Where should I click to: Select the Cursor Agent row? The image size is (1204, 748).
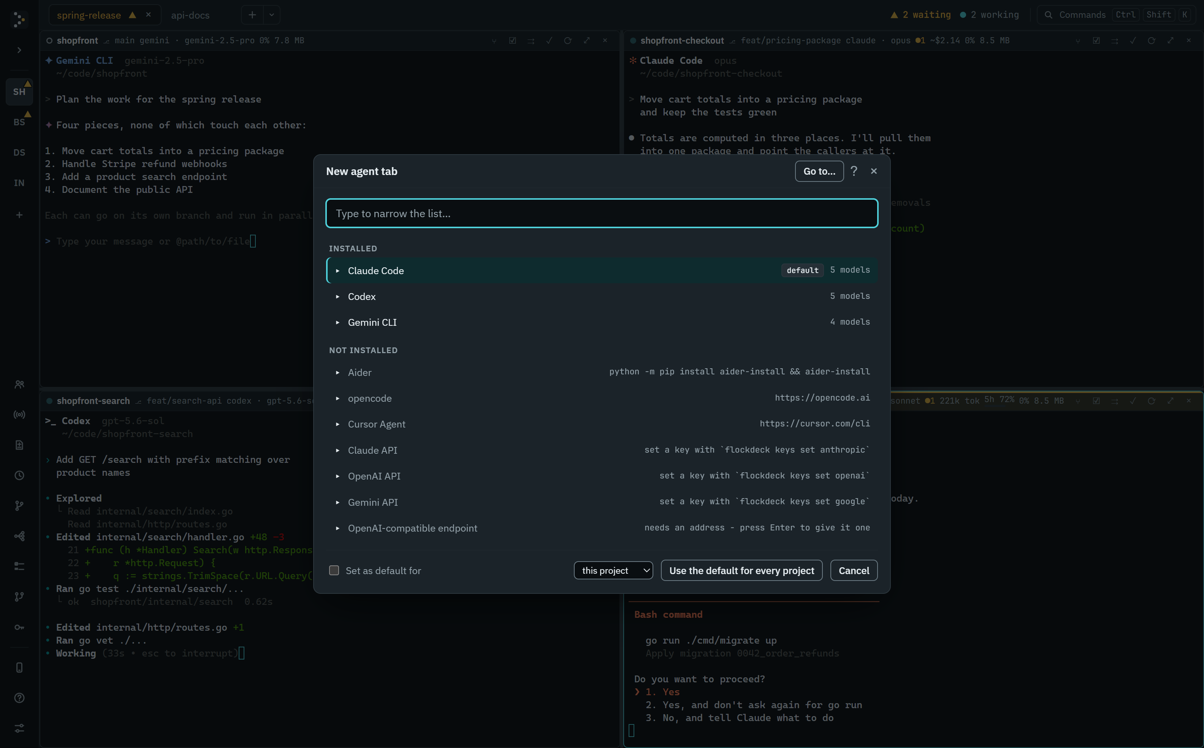point(602,424)
